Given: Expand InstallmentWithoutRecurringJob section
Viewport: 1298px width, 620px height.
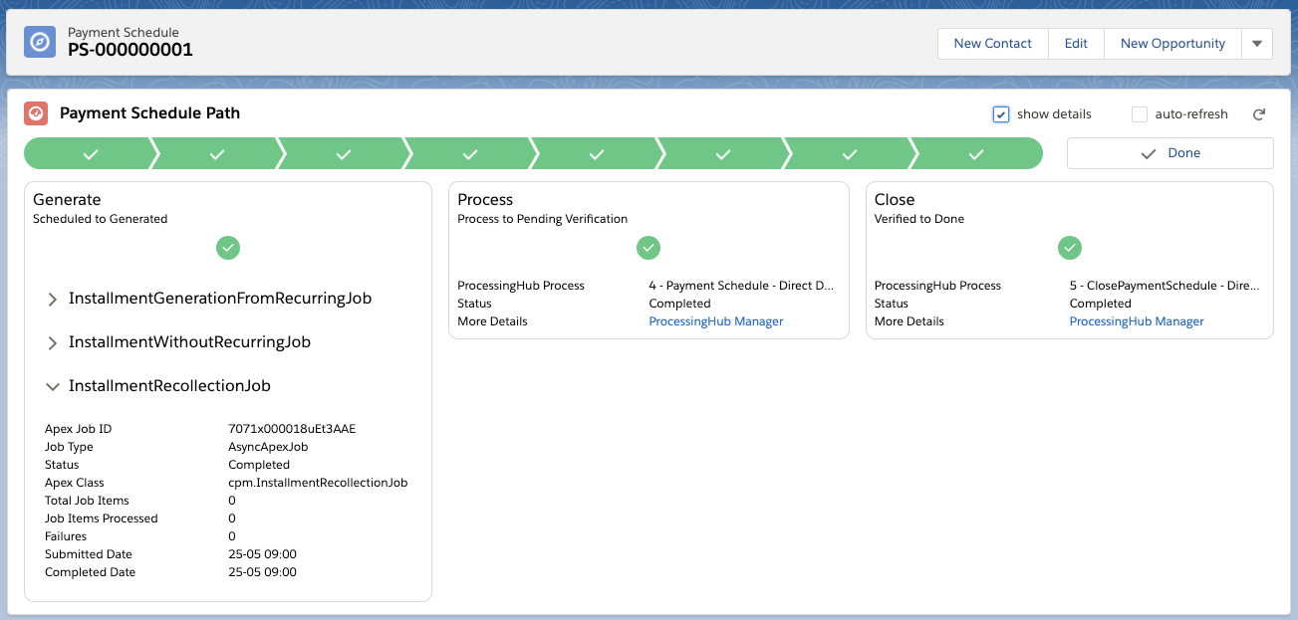Looking at the screenshot, I should click(54, 342).
